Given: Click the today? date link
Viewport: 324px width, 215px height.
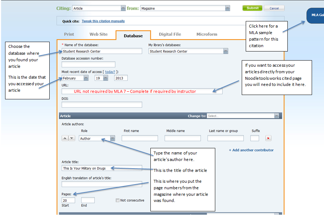Looking at the screenshot, I should (x=110, y=72).
